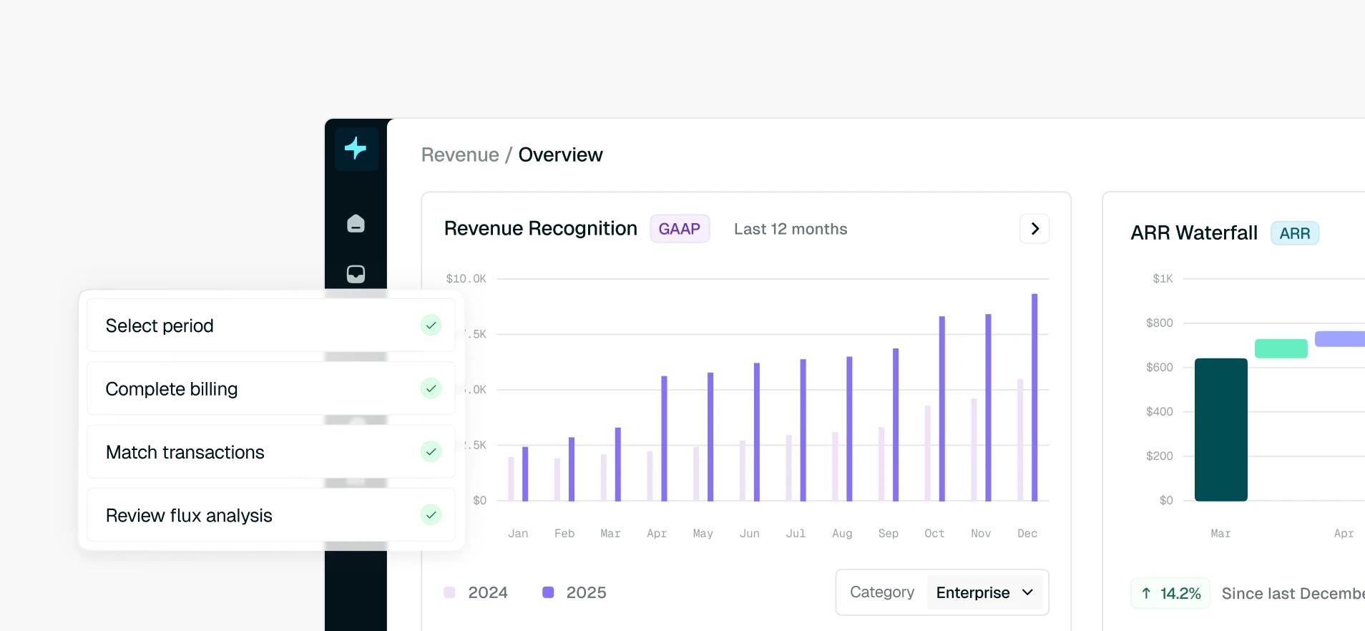Click the green up-arrow 14.2% badge
Image resolution: width=1365 pixels, height=631 pixels.
(x=1170, y=593)
